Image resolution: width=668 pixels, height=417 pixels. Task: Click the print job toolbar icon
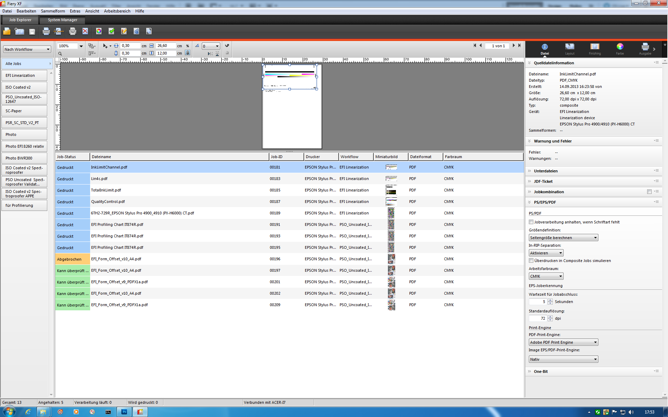[x=46, y=32]
